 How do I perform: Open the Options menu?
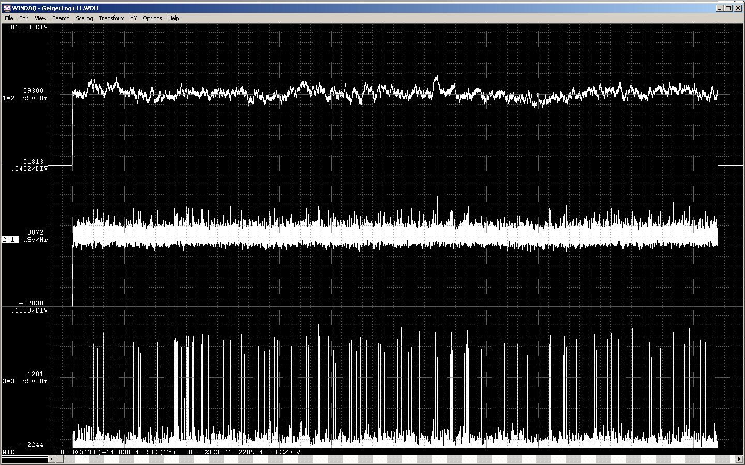(152, 18)
